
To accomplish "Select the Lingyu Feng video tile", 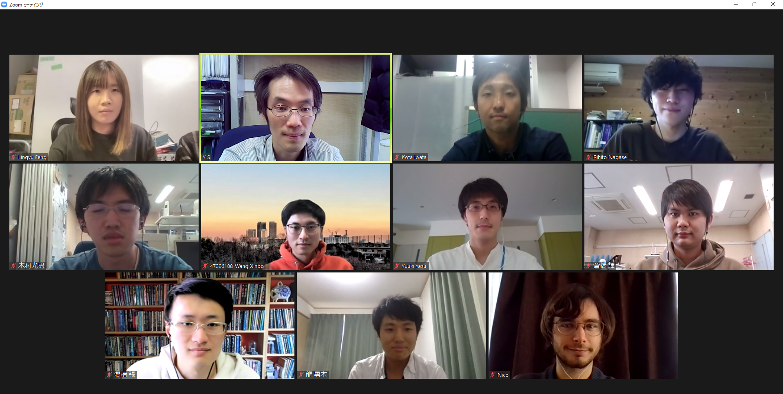I will pyautogui.click(x=104, y=108).
